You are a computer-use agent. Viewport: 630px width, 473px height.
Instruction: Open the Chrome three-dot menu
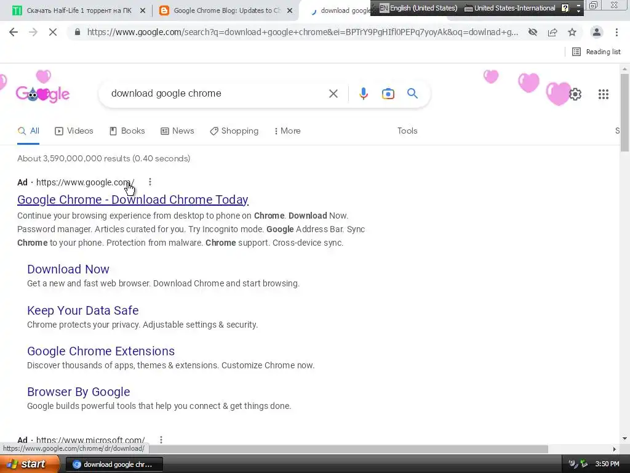coord(616,32)
